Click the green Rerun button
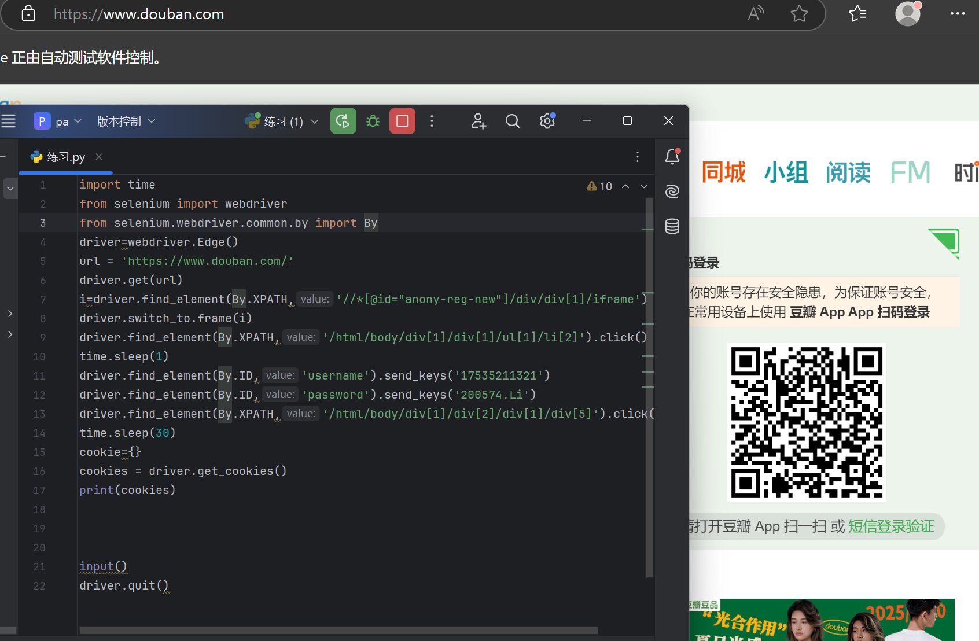The height and width of the screenshot is (641, 979). click(343, 121)
